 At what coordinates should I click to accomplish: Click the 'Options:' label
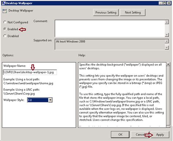point(8,55)
